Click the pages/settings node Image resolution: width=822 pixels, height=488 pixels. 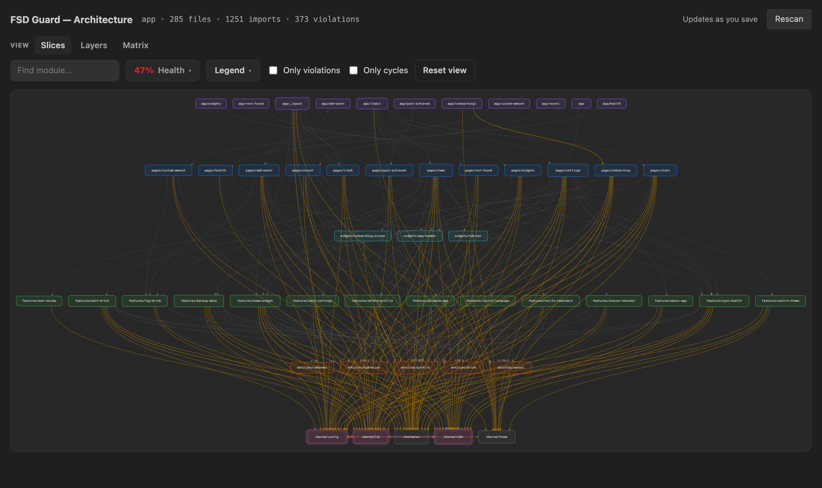568,171
